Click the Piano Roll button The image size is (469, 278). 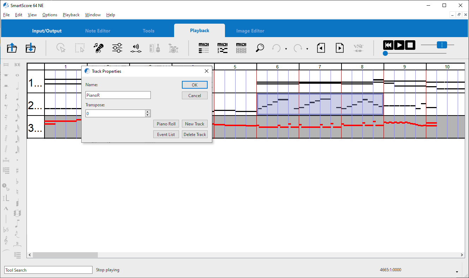pos(166,124)
